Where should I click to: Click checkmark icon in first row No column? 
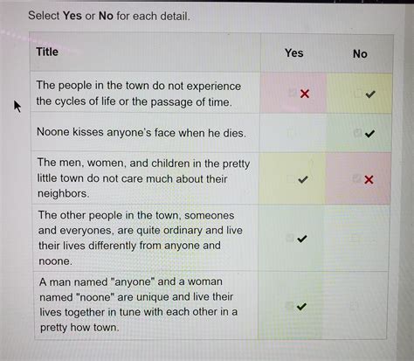click(370, 94)
